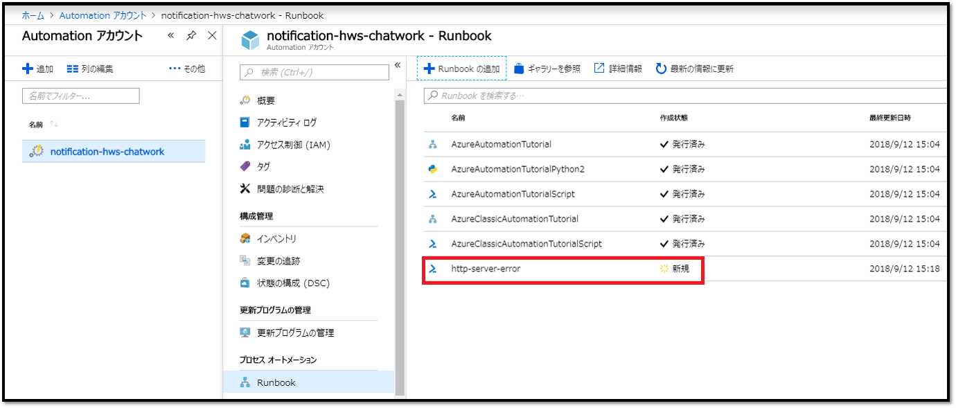Sort accounts by the 名前 column arrows
Viewport: 956px width, 408px height.
pos(54,125)
